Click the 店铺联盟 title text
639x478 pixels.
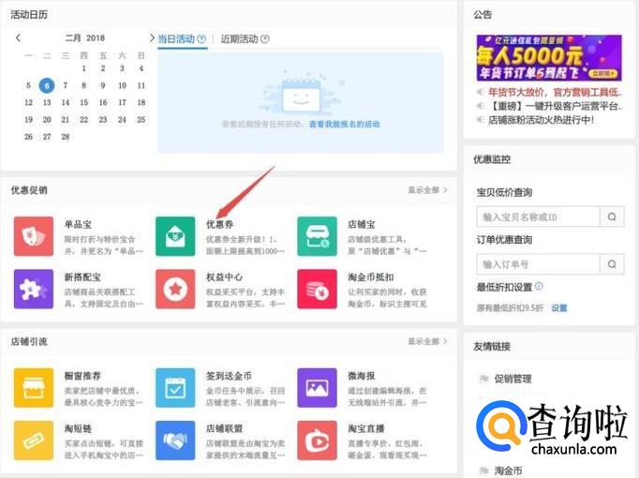tap(225, 428)
